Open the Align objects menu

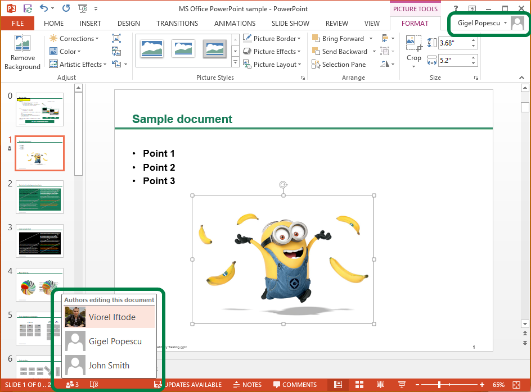click(388, 39)
